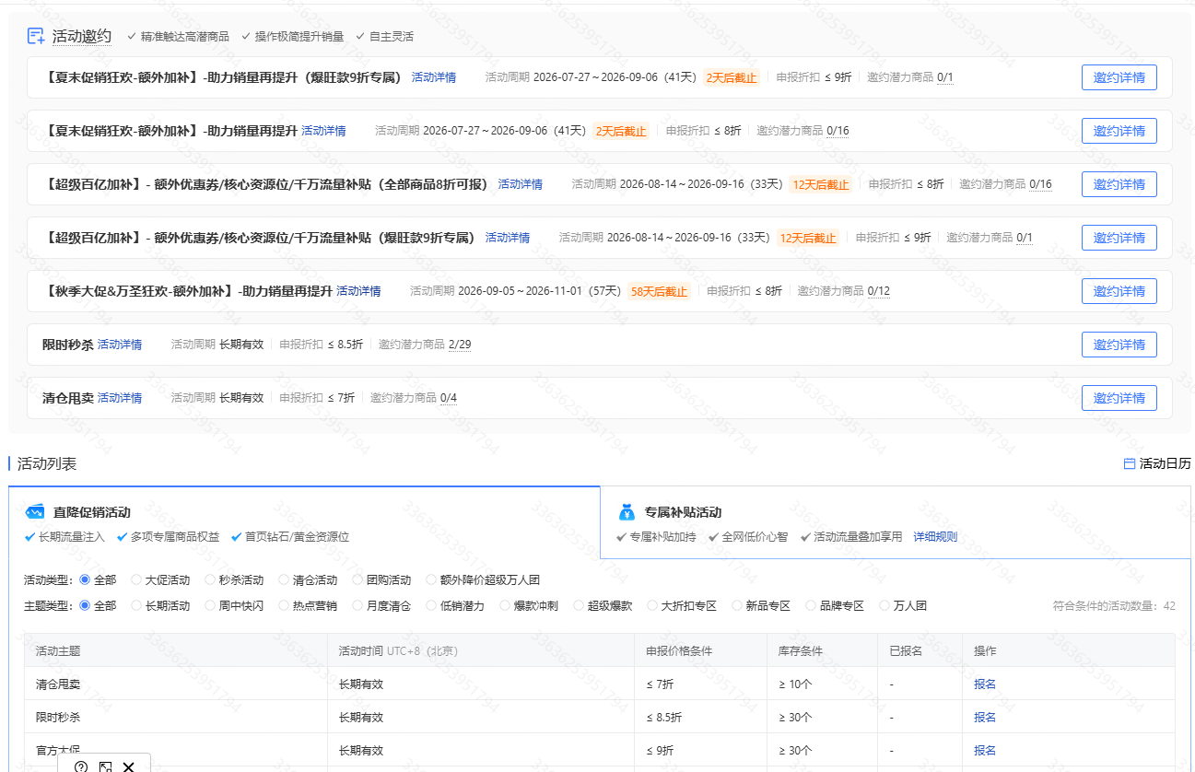The width and height of the screenshot is (1195, 772).
Task: Open 邀约详情 for 夏末促销 ≤8折 row
Action: [1119, 131]
